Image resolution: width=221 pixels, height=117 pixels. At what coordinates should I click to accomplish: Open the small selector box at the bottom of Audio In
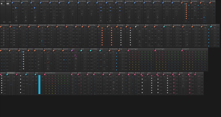(4, 22)
